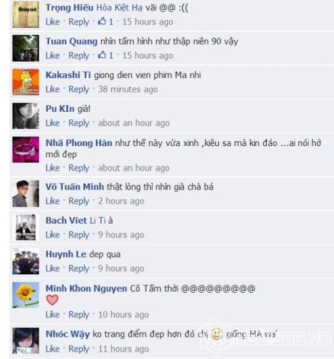Open Bach Viet's profile name link

pos(66,221)
